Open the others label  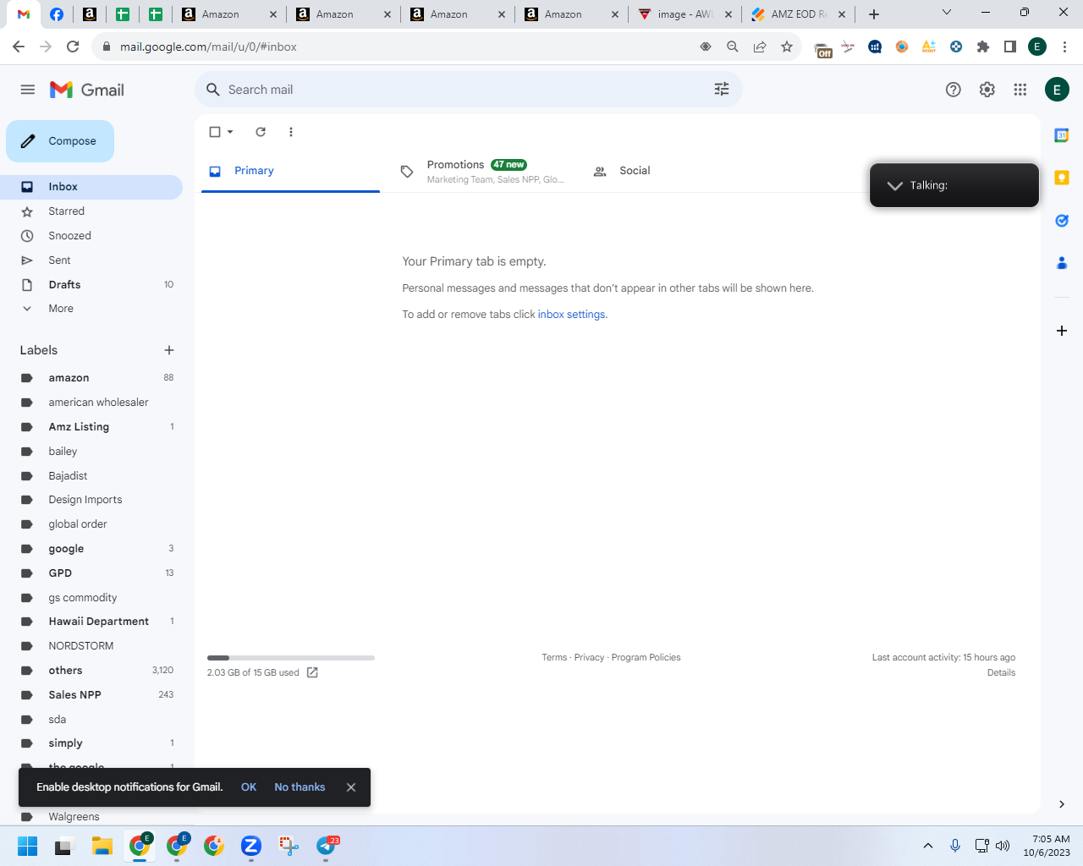pyautogui.click(x=91, y=671)
